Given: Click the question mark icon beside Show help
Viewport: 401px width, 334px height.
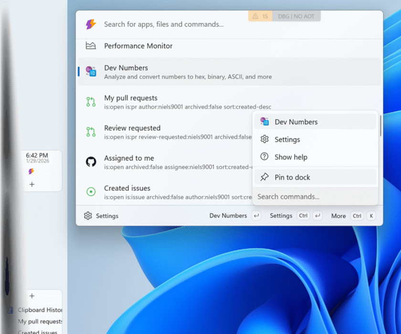Looking at the screenshot, I should (x=264, y=157).
